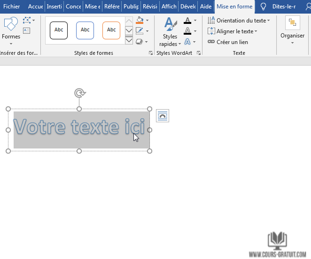Select the orange outlined Abc shape style
Image resolution: width=311 pixels, height=259 pixels.
point(111,30)
